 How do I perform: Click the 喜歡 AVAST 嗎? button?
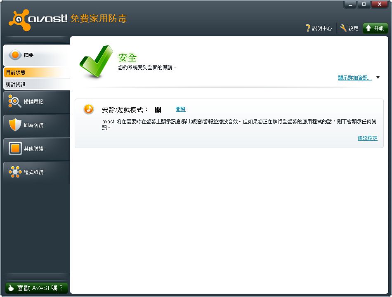pyautogui.click(x=36, y=288)
